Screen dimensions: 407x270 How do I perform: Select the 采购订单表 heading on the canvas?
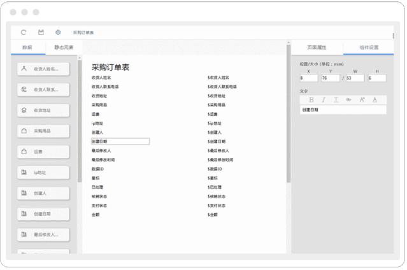(x=110, y=67)
